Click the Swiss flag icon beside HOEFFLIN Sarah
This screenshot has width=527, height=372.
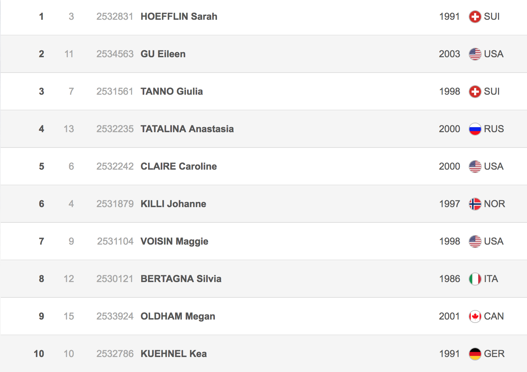475,17
